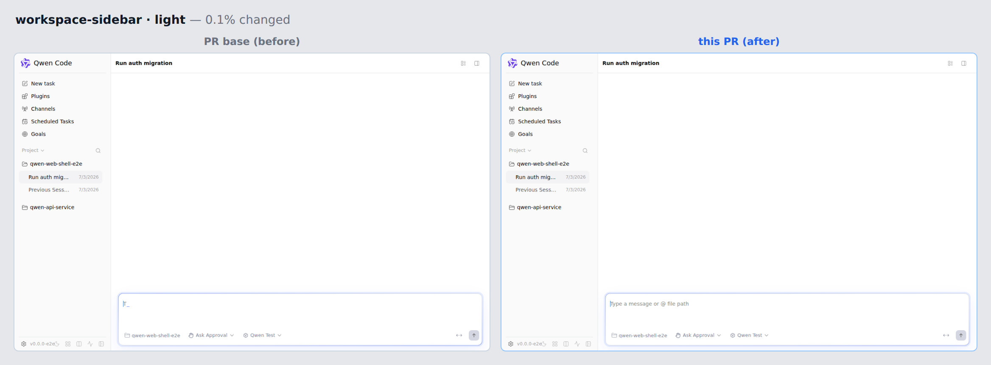The image size is (991, 365).
Task: Click the grid icon in the after sidebar footer
Action: 555,344
